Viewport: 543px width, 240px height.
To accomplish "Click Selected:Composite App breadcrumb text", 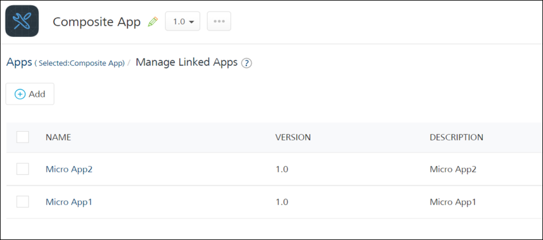I will click(x=80, y=64).
